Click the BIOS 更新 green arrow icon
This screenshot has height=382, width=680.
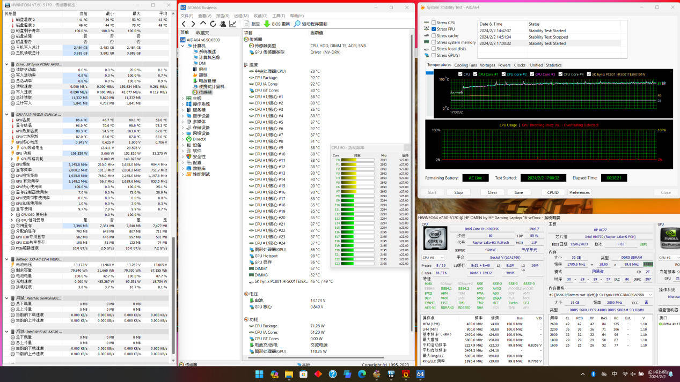coord(267,24)
